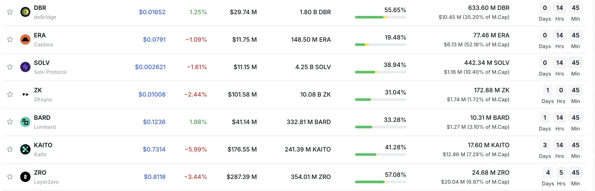Click the Caldera ERA token logo
This screenshot has height=191, width=595.
pos(25,39)
